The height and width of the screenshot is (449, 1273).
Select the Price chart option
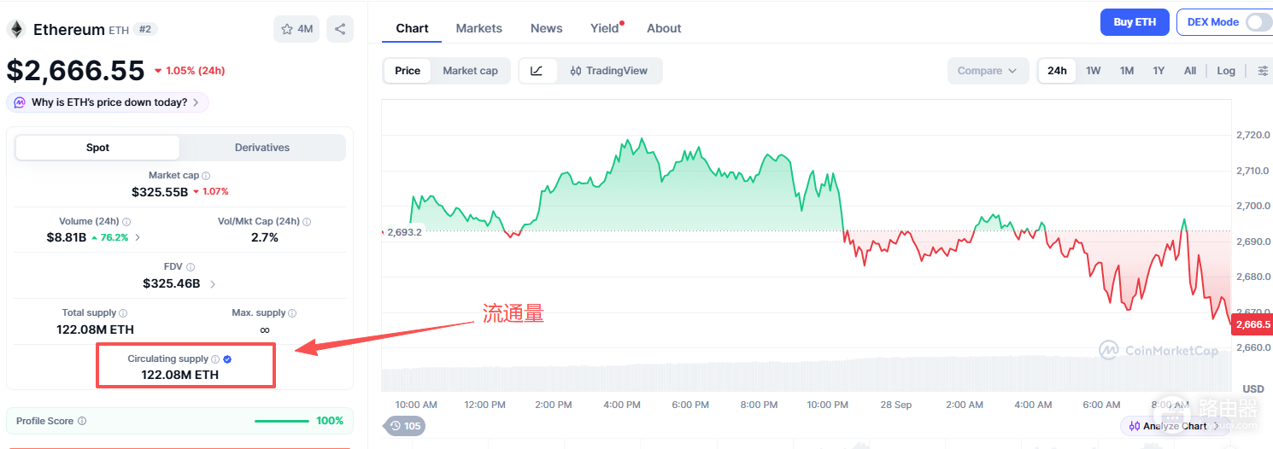[408, 71]
